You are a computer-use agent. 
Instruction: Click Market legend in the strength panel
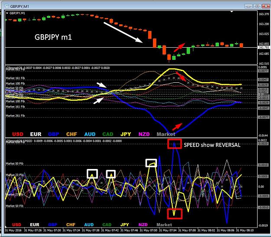[166, 134]
